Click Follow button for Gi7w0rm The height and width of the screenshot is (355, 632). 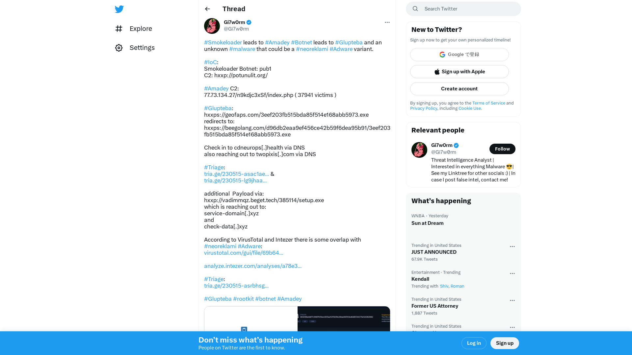tap(502, 149)
